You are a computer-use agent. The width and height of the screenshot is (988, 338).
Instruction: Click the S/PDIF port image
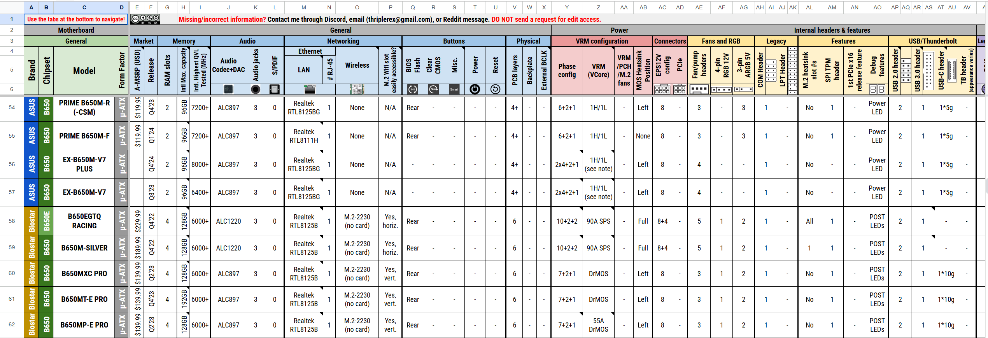pyautogui.click(x=275, y=89)
